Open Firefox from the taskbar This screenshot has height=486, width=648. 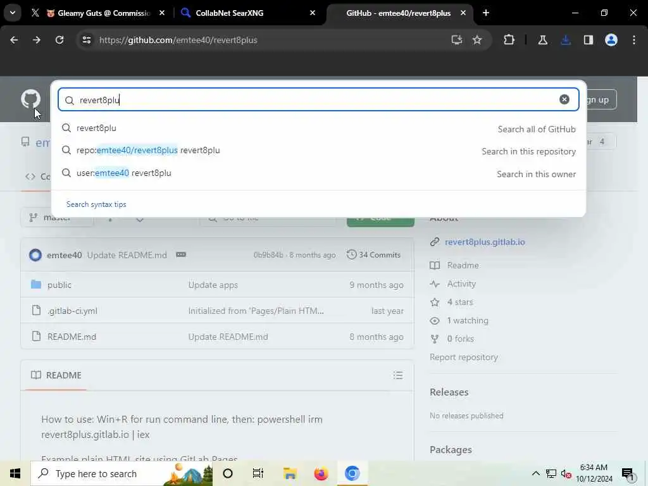(x=321, y=473)
